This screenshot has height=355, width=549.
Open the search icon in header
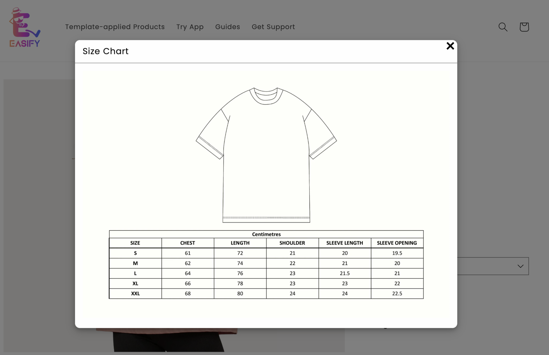503,27
